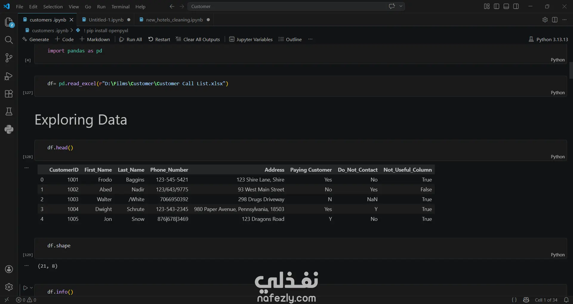Open df.head() output actions ellipsis
The height and width of the screenshot is (304, 573).
[27, 168]
